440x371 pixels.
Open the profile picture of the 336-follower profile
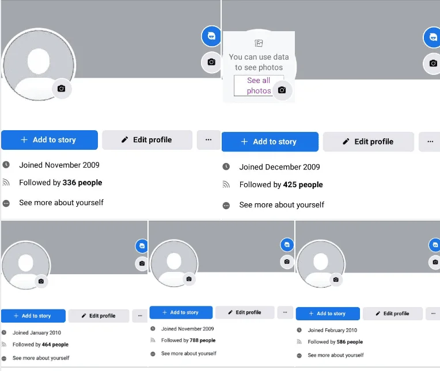(x=39, y=65)
